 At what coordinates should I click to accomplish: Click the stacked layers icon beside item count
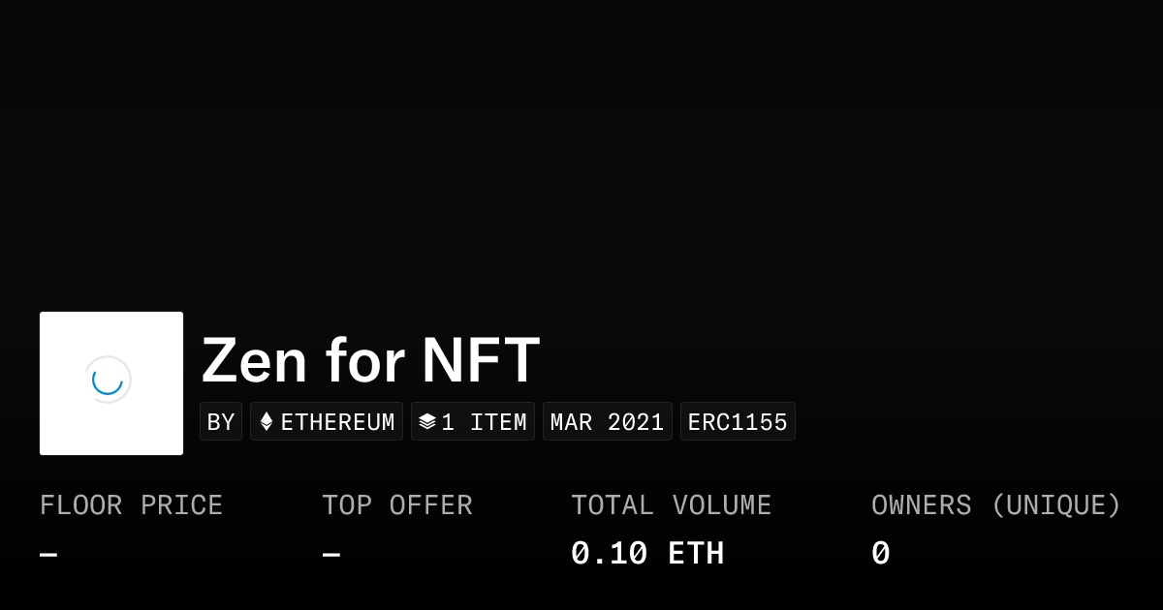pyautogui.click(x=427, y=422)
